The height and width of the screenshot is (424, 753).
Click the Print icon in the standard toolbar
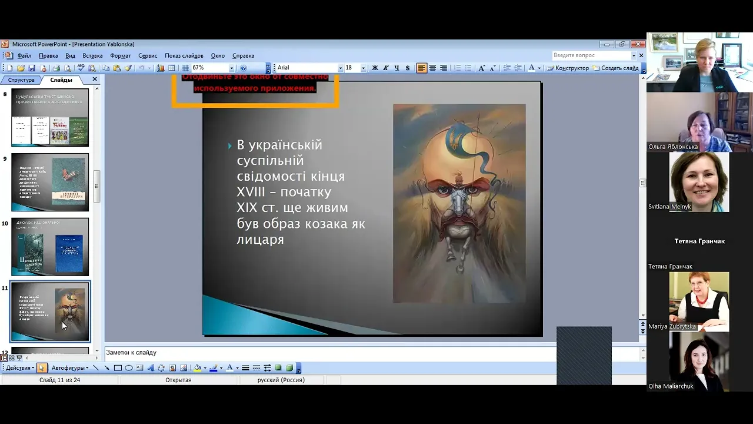56,68
